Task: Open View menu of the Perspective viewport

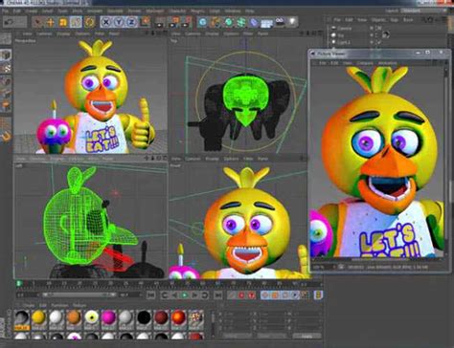Action: (x=27, y=33)
